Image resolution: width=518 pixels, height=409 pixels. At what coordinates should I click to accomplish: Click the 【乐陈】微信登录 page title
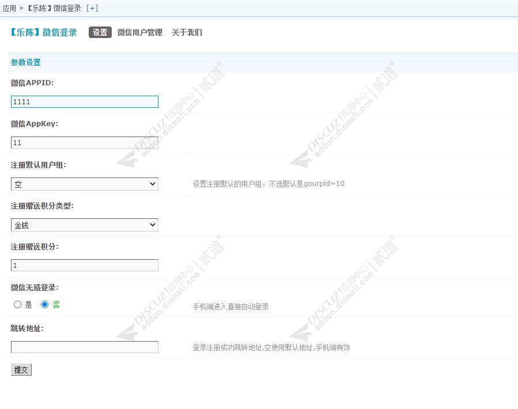click(43, 32)
